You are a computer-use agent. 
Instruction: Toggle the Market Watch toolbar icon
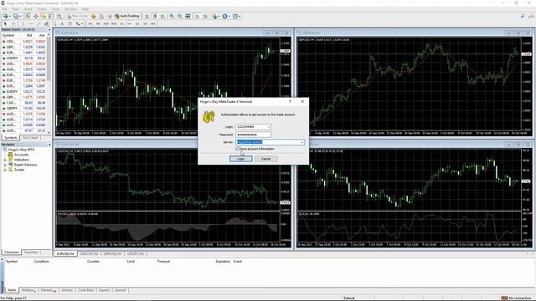[28, 16]
